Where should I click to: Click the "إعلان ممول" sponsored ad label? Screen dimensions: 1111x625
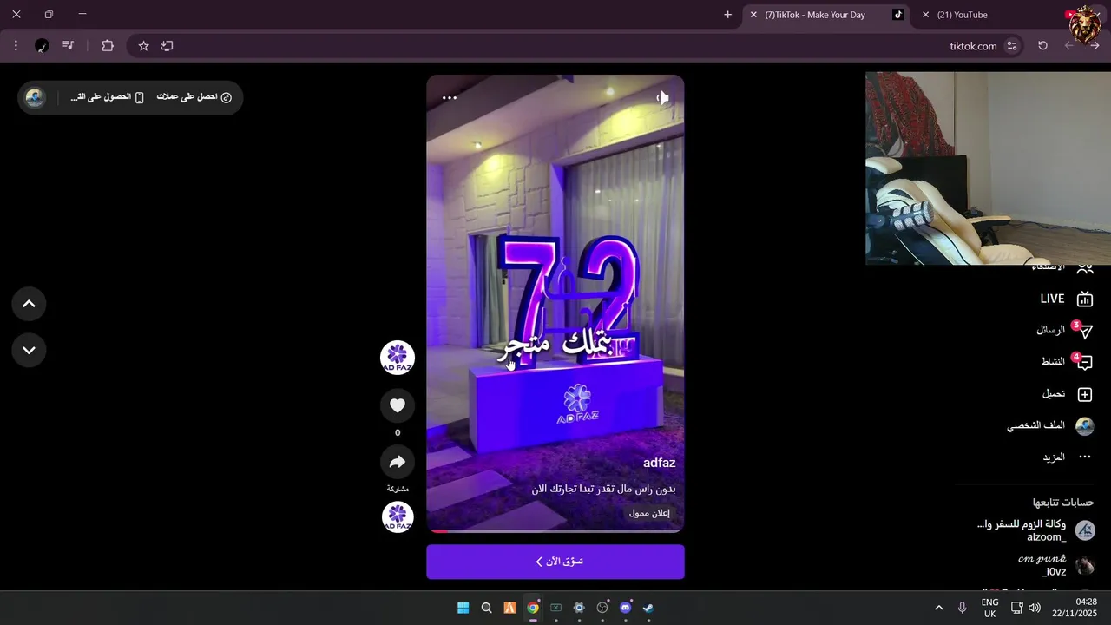pyautogui.click(x=649, y=513)
